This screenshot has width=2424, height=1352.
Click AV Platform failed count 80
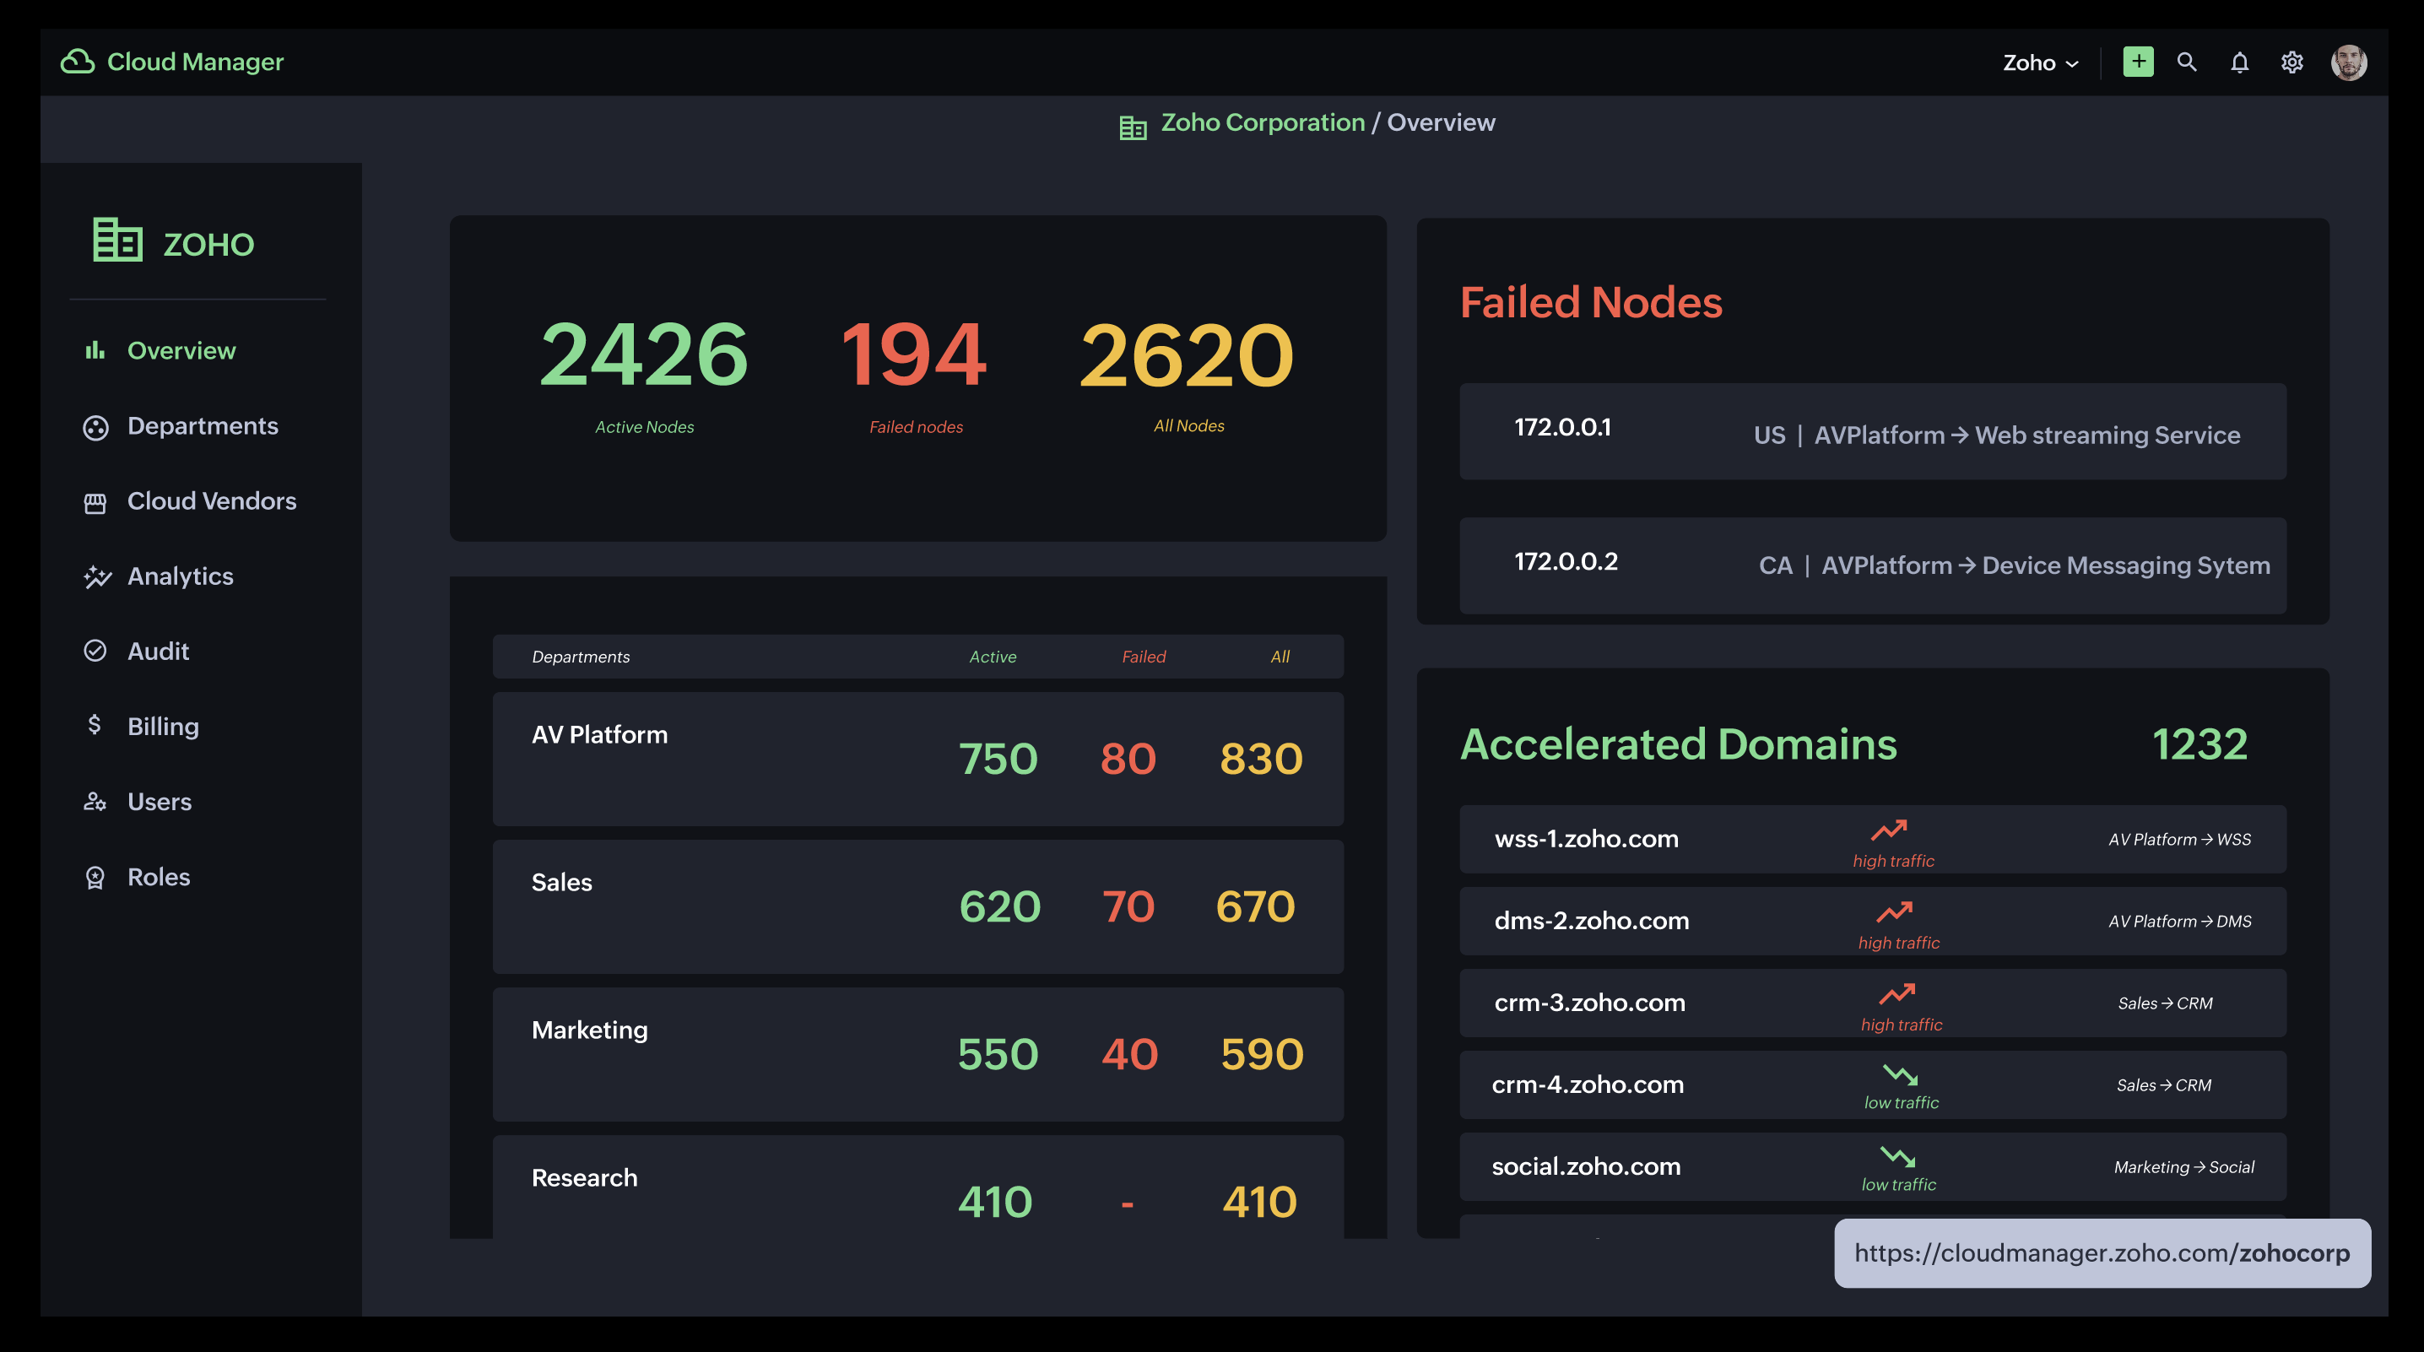tap(1128, 760)
